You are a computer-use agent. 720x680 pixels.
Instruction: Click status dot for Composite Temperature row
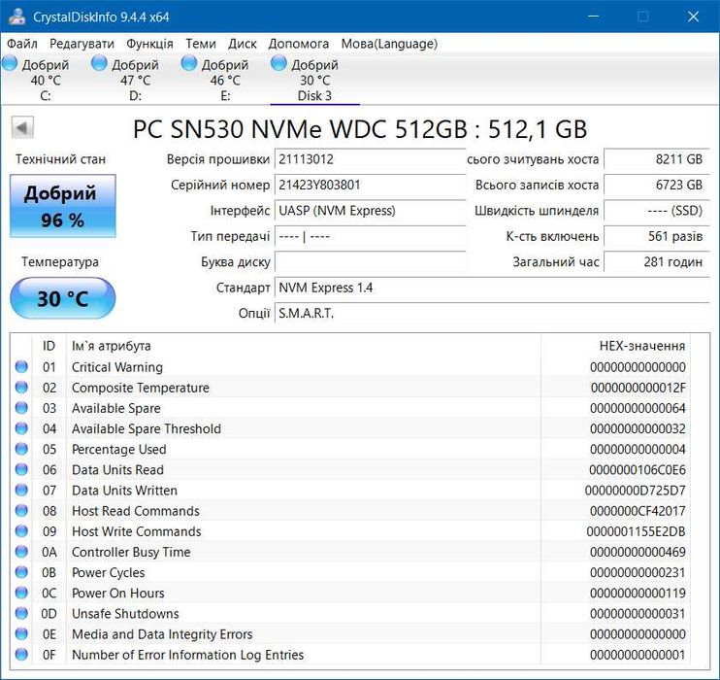[x=21, y=388]
